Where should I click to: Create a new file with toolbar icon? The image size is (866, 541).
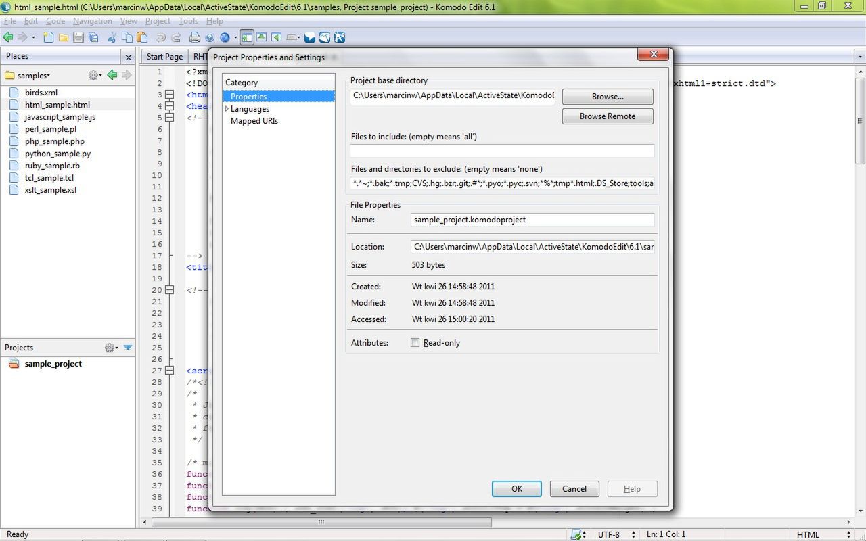(x=49, y=37)
